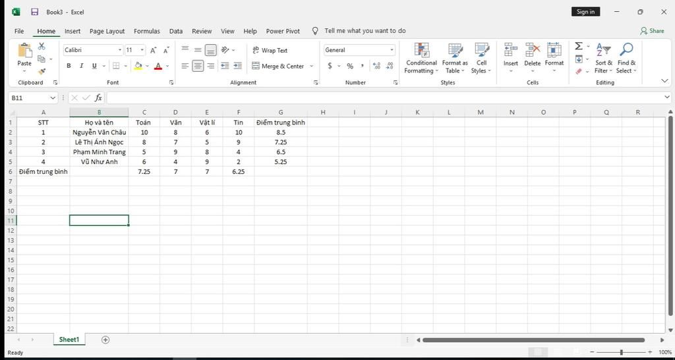Switch to Data tab
Screen dimensions: 675x360
coord(175,31)
